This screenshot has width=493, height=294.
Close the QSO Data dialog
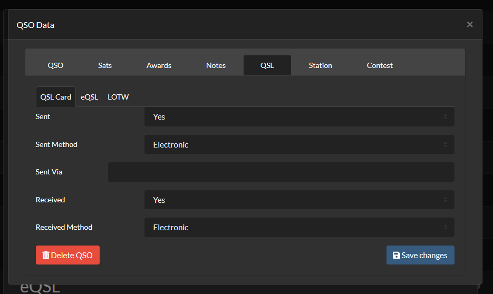tap(470, 24)
